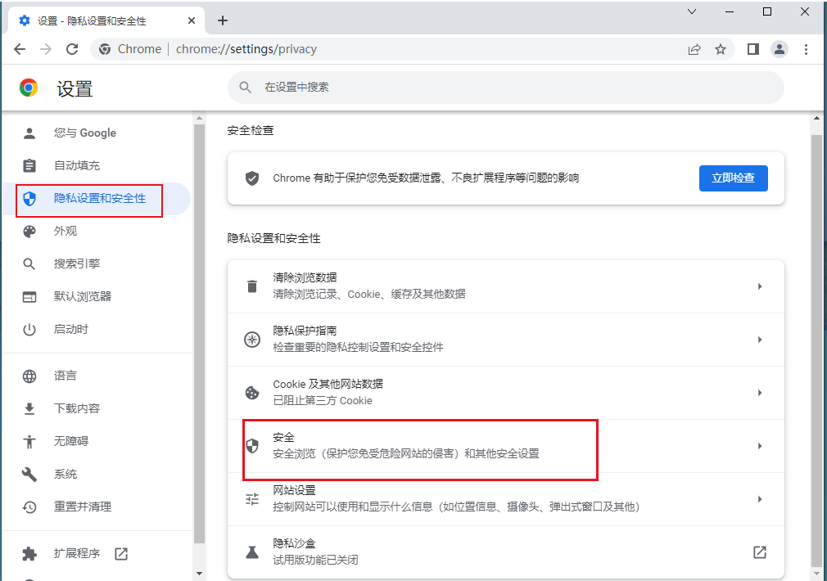Image resolution: width=827 pixels, height=581 pixels.
Task: Open 语言 settings
Action: (97, 376)
